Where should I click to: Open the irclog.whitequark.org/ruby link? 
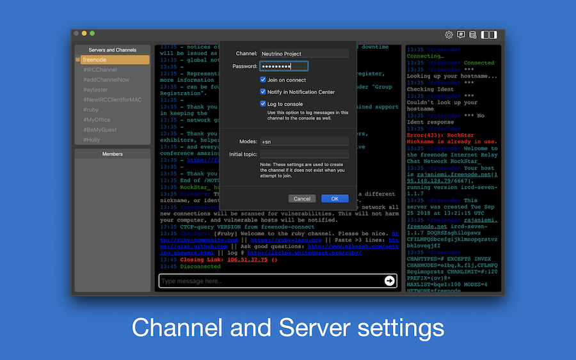point(305,253)
